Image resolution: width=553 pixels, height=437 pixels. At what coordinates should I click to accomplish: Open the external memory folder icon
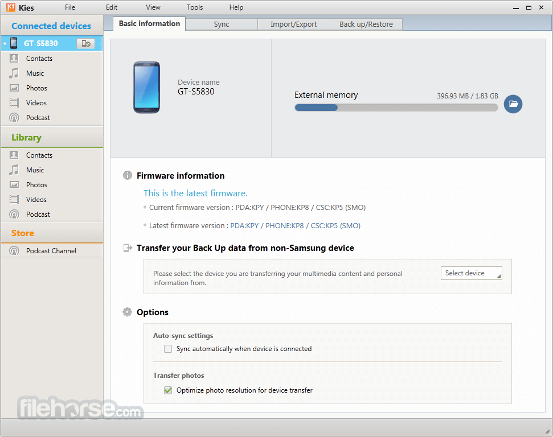point(513,104)
